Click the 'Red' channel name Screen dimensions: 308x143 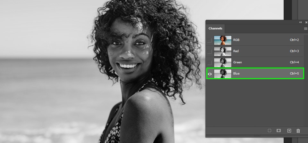point(236,51)
